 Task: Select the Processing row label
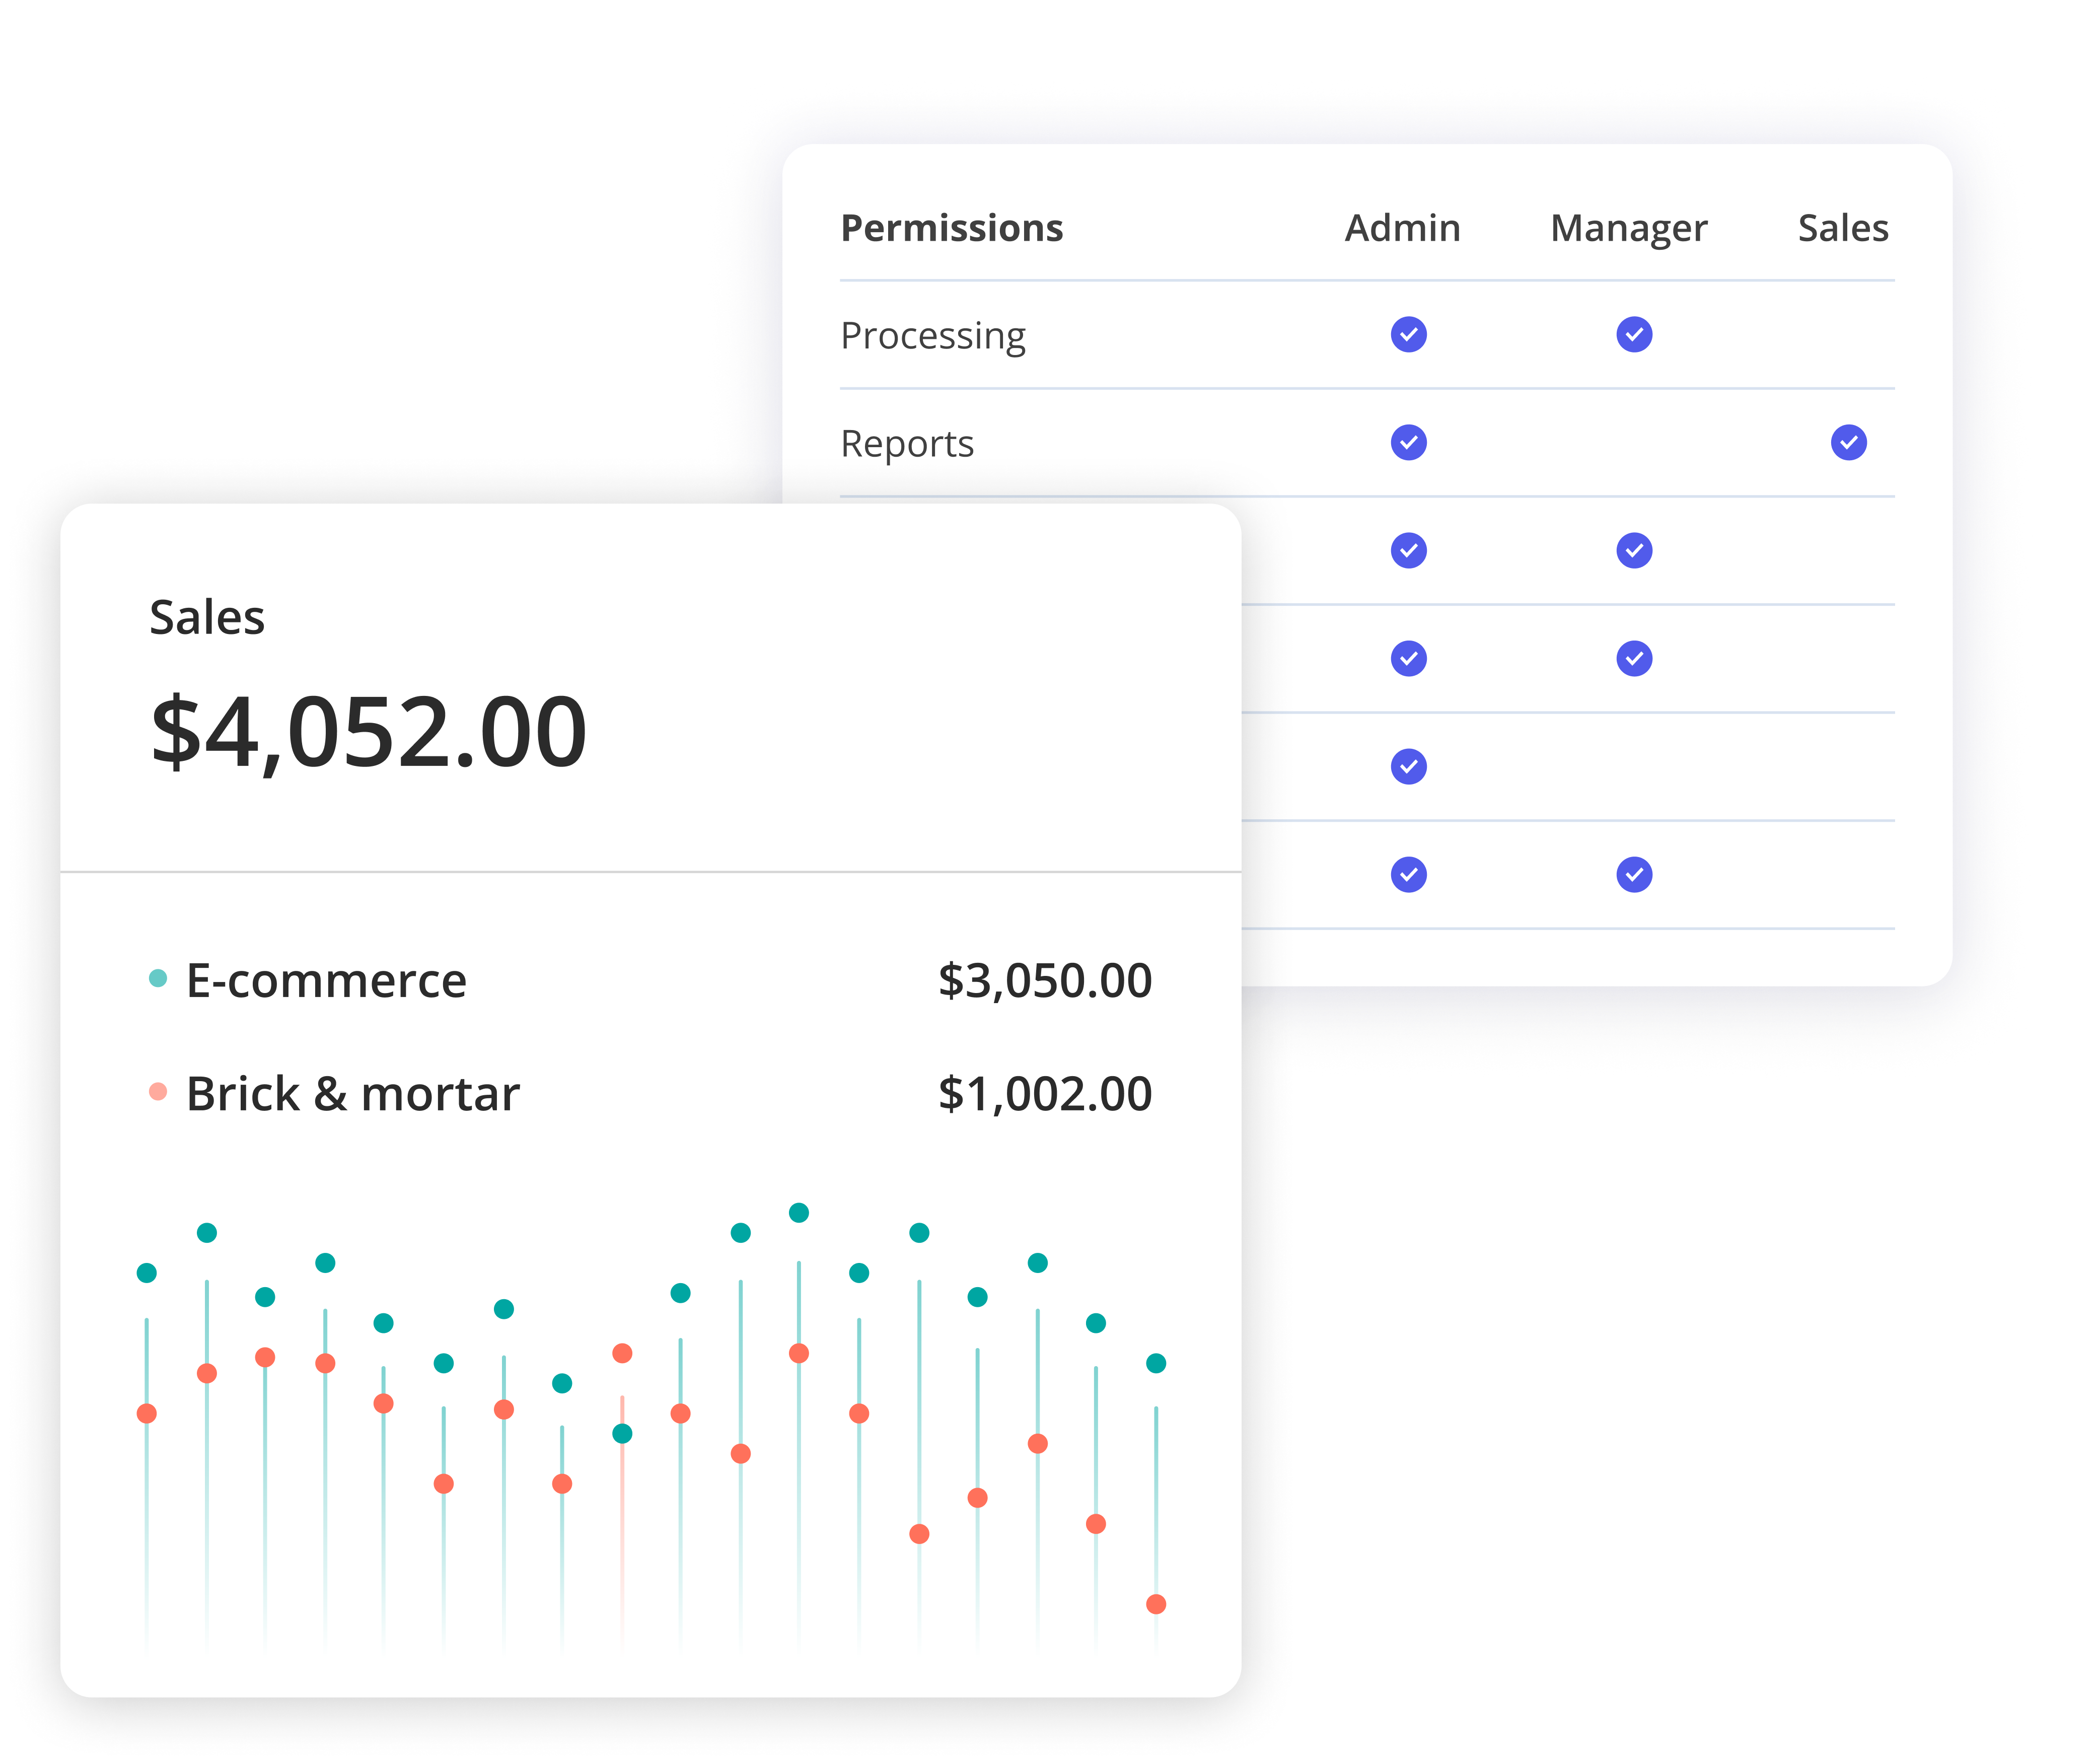coord(933,336)
